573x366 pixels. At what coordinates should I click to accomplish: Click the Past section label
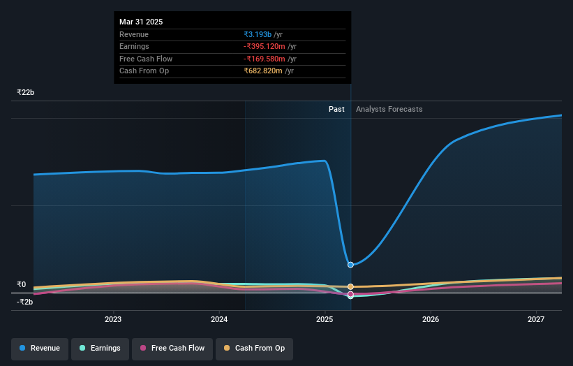coord(336,109)
